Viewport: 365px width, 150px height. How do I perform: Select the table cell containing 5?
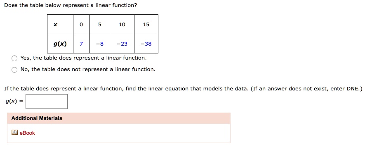coord(100,24)
